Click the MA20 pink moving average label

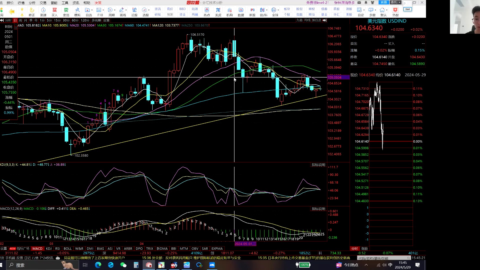[x=82, y=25]
